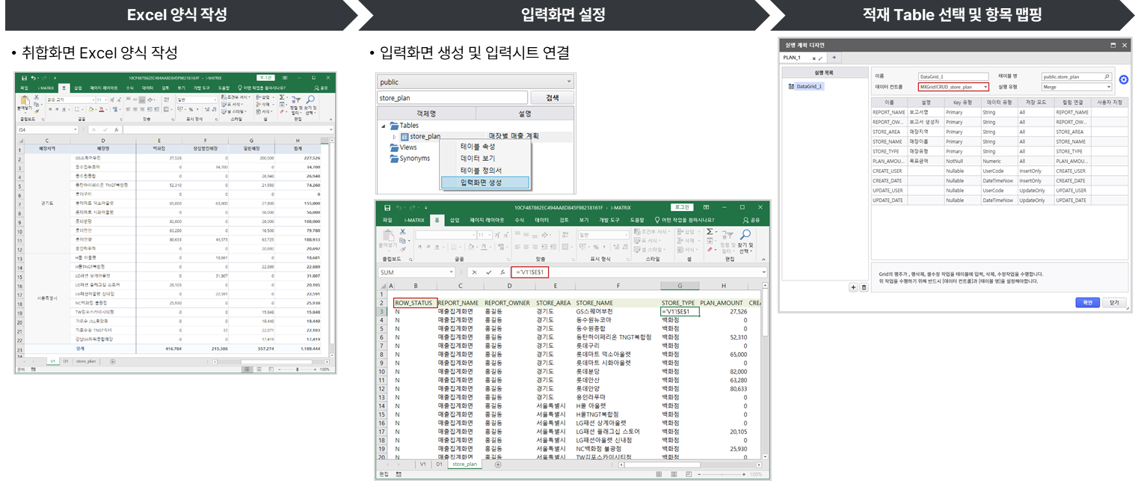This screenshot has width=1135, height=481.
Task: Switch to D1 sheet in summary report Excel window
Action: click(66, 361)
